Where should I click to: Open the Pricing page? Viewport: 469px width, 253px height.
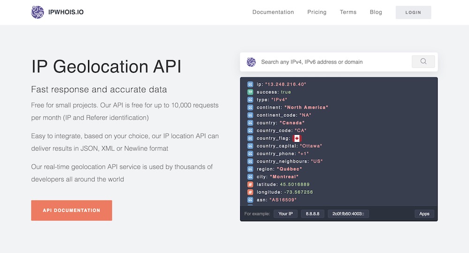point(317,12)
